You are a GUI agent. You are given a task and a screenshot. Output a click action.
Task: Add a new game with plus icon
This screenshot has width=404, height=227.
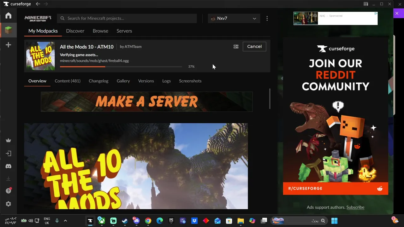pyautogui.click(x=9, y=45)
